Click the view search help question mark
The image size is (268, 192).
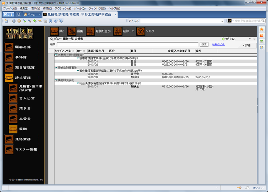coord(250,39)
